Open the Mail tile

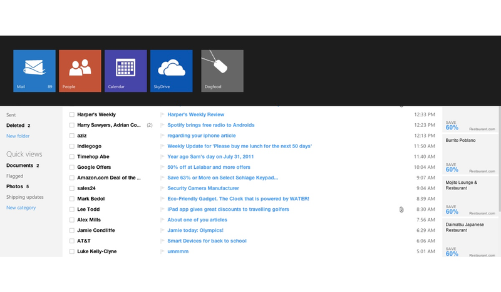34,71
